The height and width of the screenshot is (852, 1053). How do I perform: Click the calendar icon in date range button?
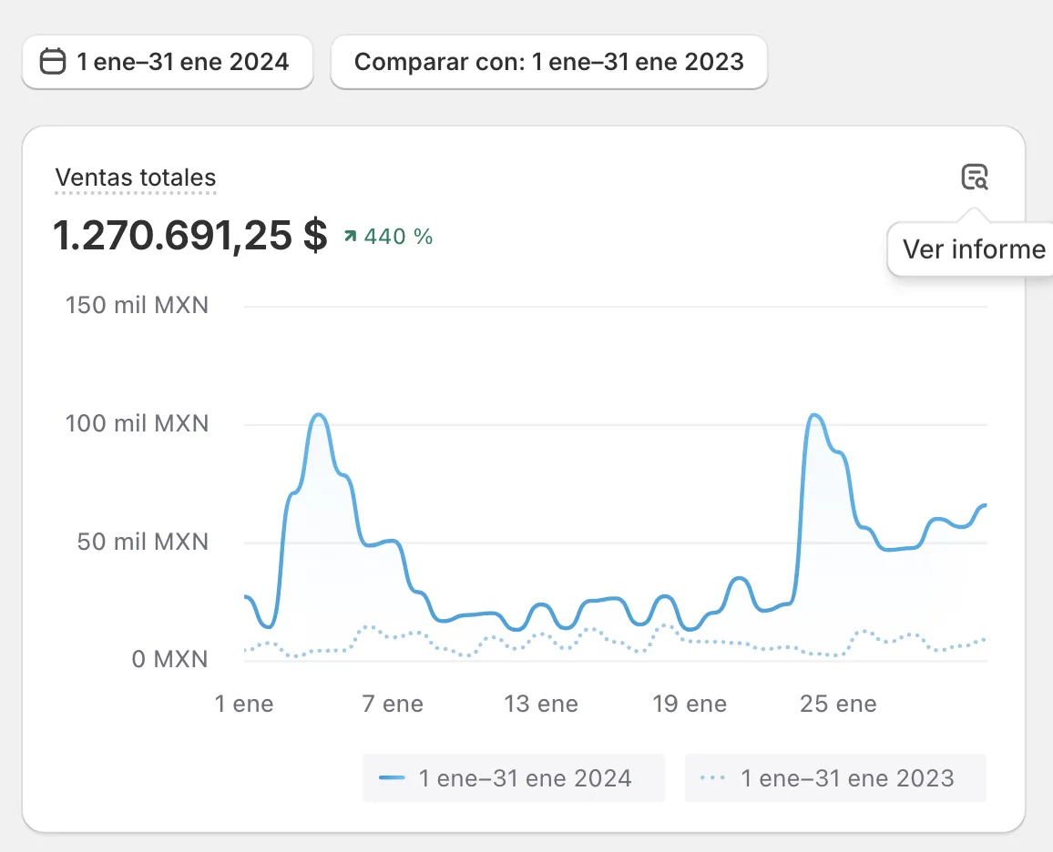54,62
